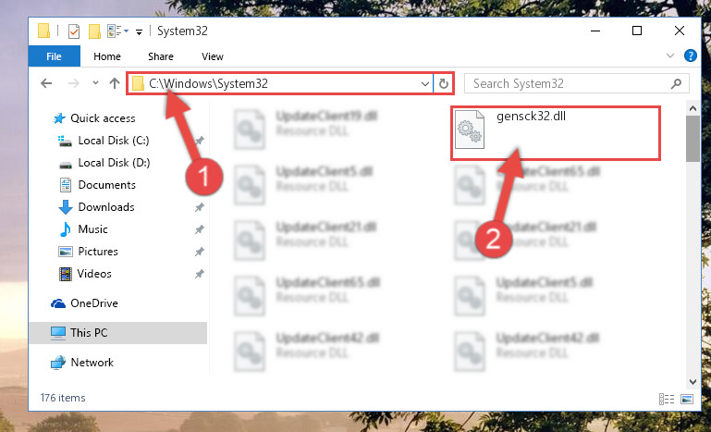Expand the address bar history dropdown
The image size is (711, 432).
tap(425, 84)
